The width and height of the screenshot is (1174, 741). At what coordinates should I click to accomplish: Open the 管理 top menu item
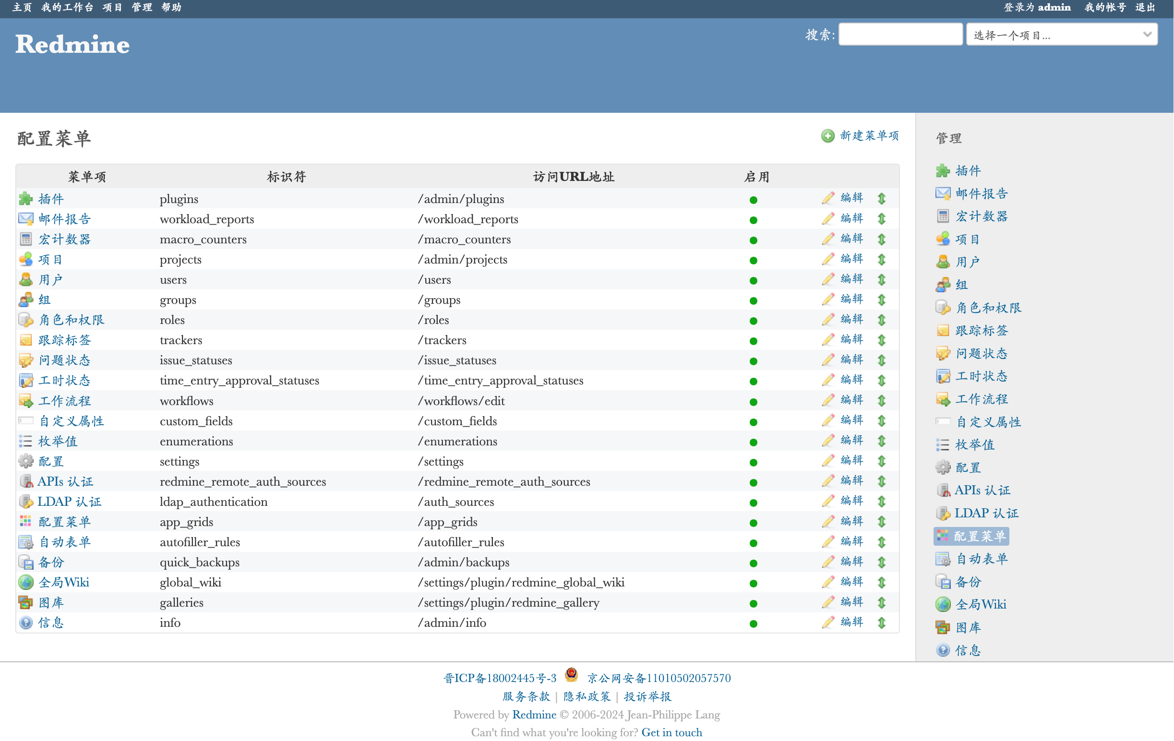[x=142, y=7]
